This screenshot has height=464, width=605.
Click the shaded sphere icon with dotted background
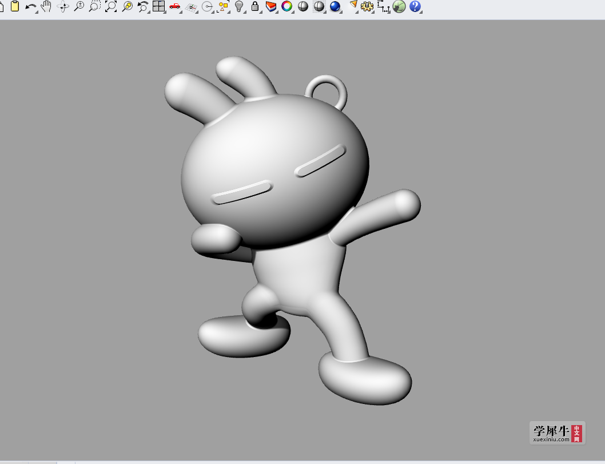pyautogui.click(x=319, y=6)
